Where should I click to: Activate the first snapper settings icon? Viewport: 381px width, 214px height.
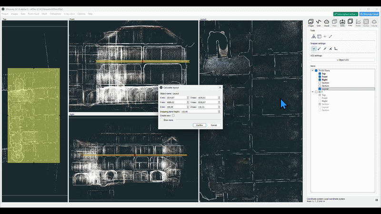[314, 49]
